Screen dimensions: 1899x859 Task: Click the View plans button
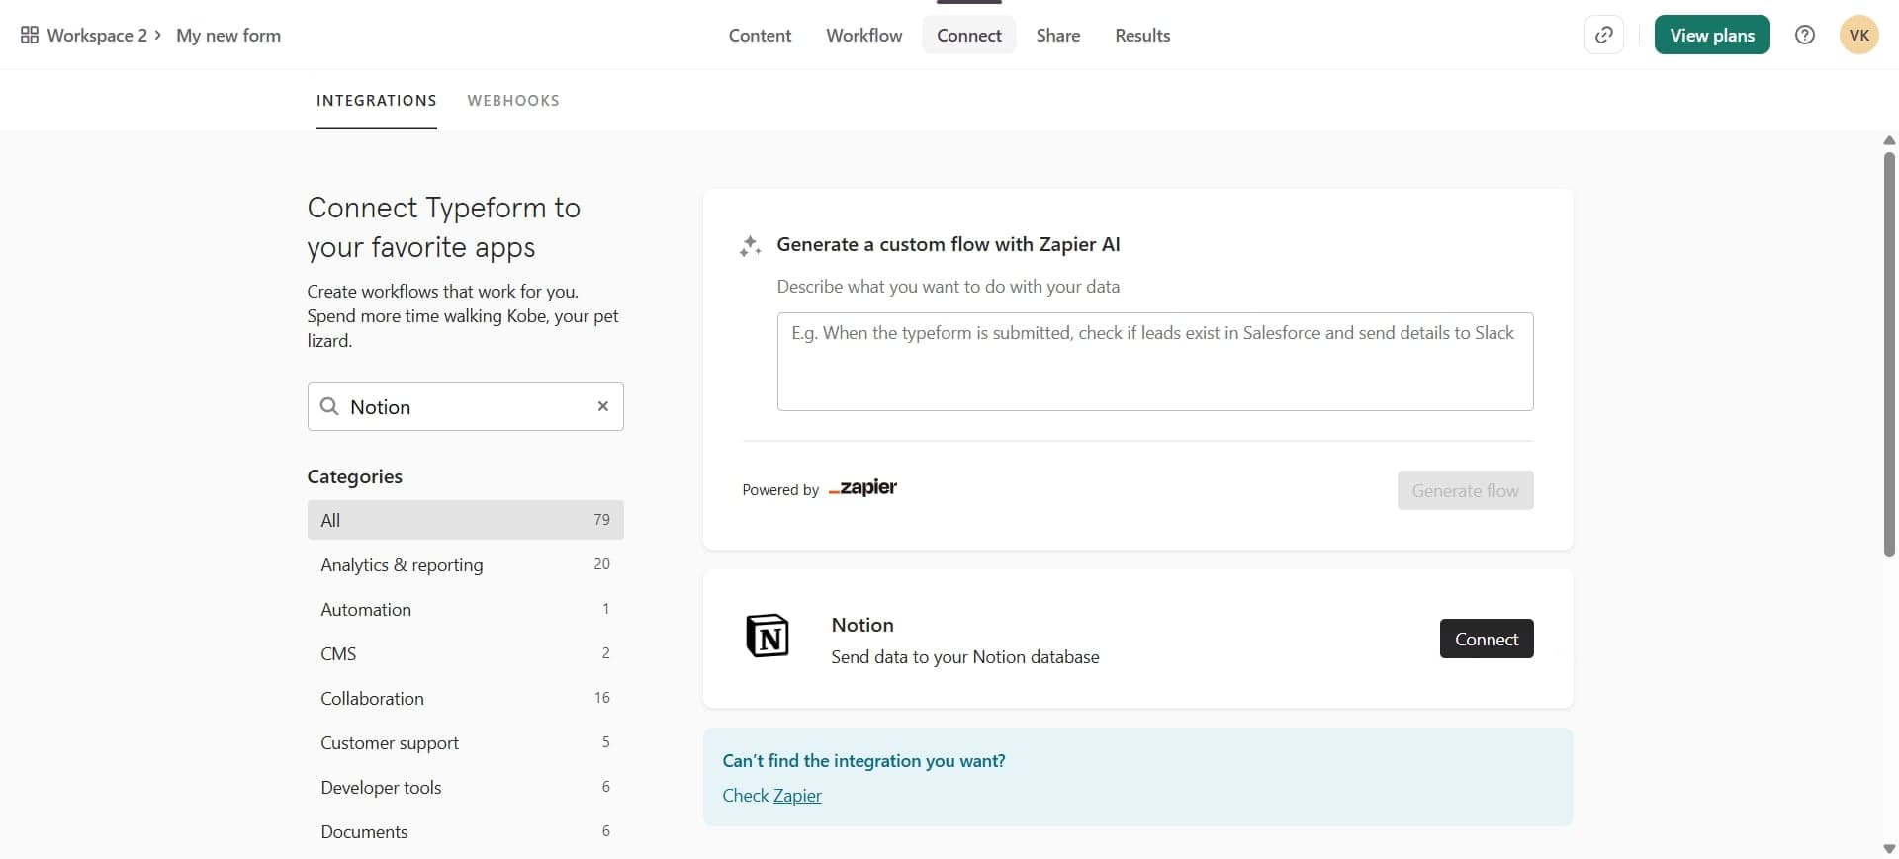[1711, 36]
